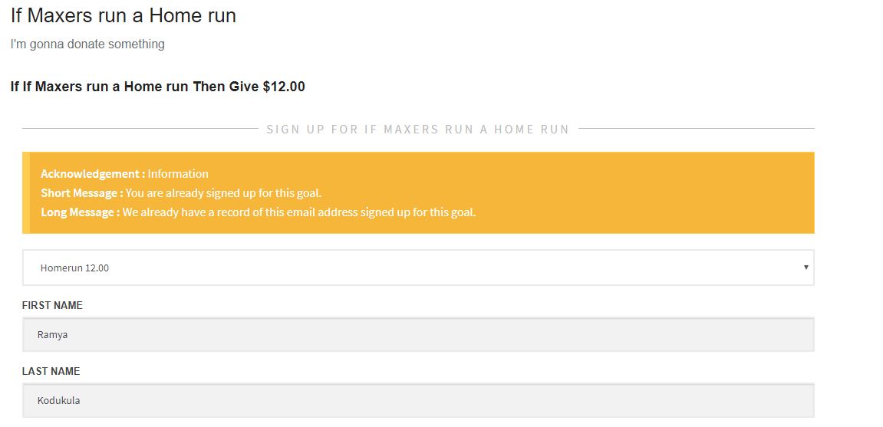
Task: Click the SIGN UP FOR IF MAXERS section header
Action: (418, 129)
